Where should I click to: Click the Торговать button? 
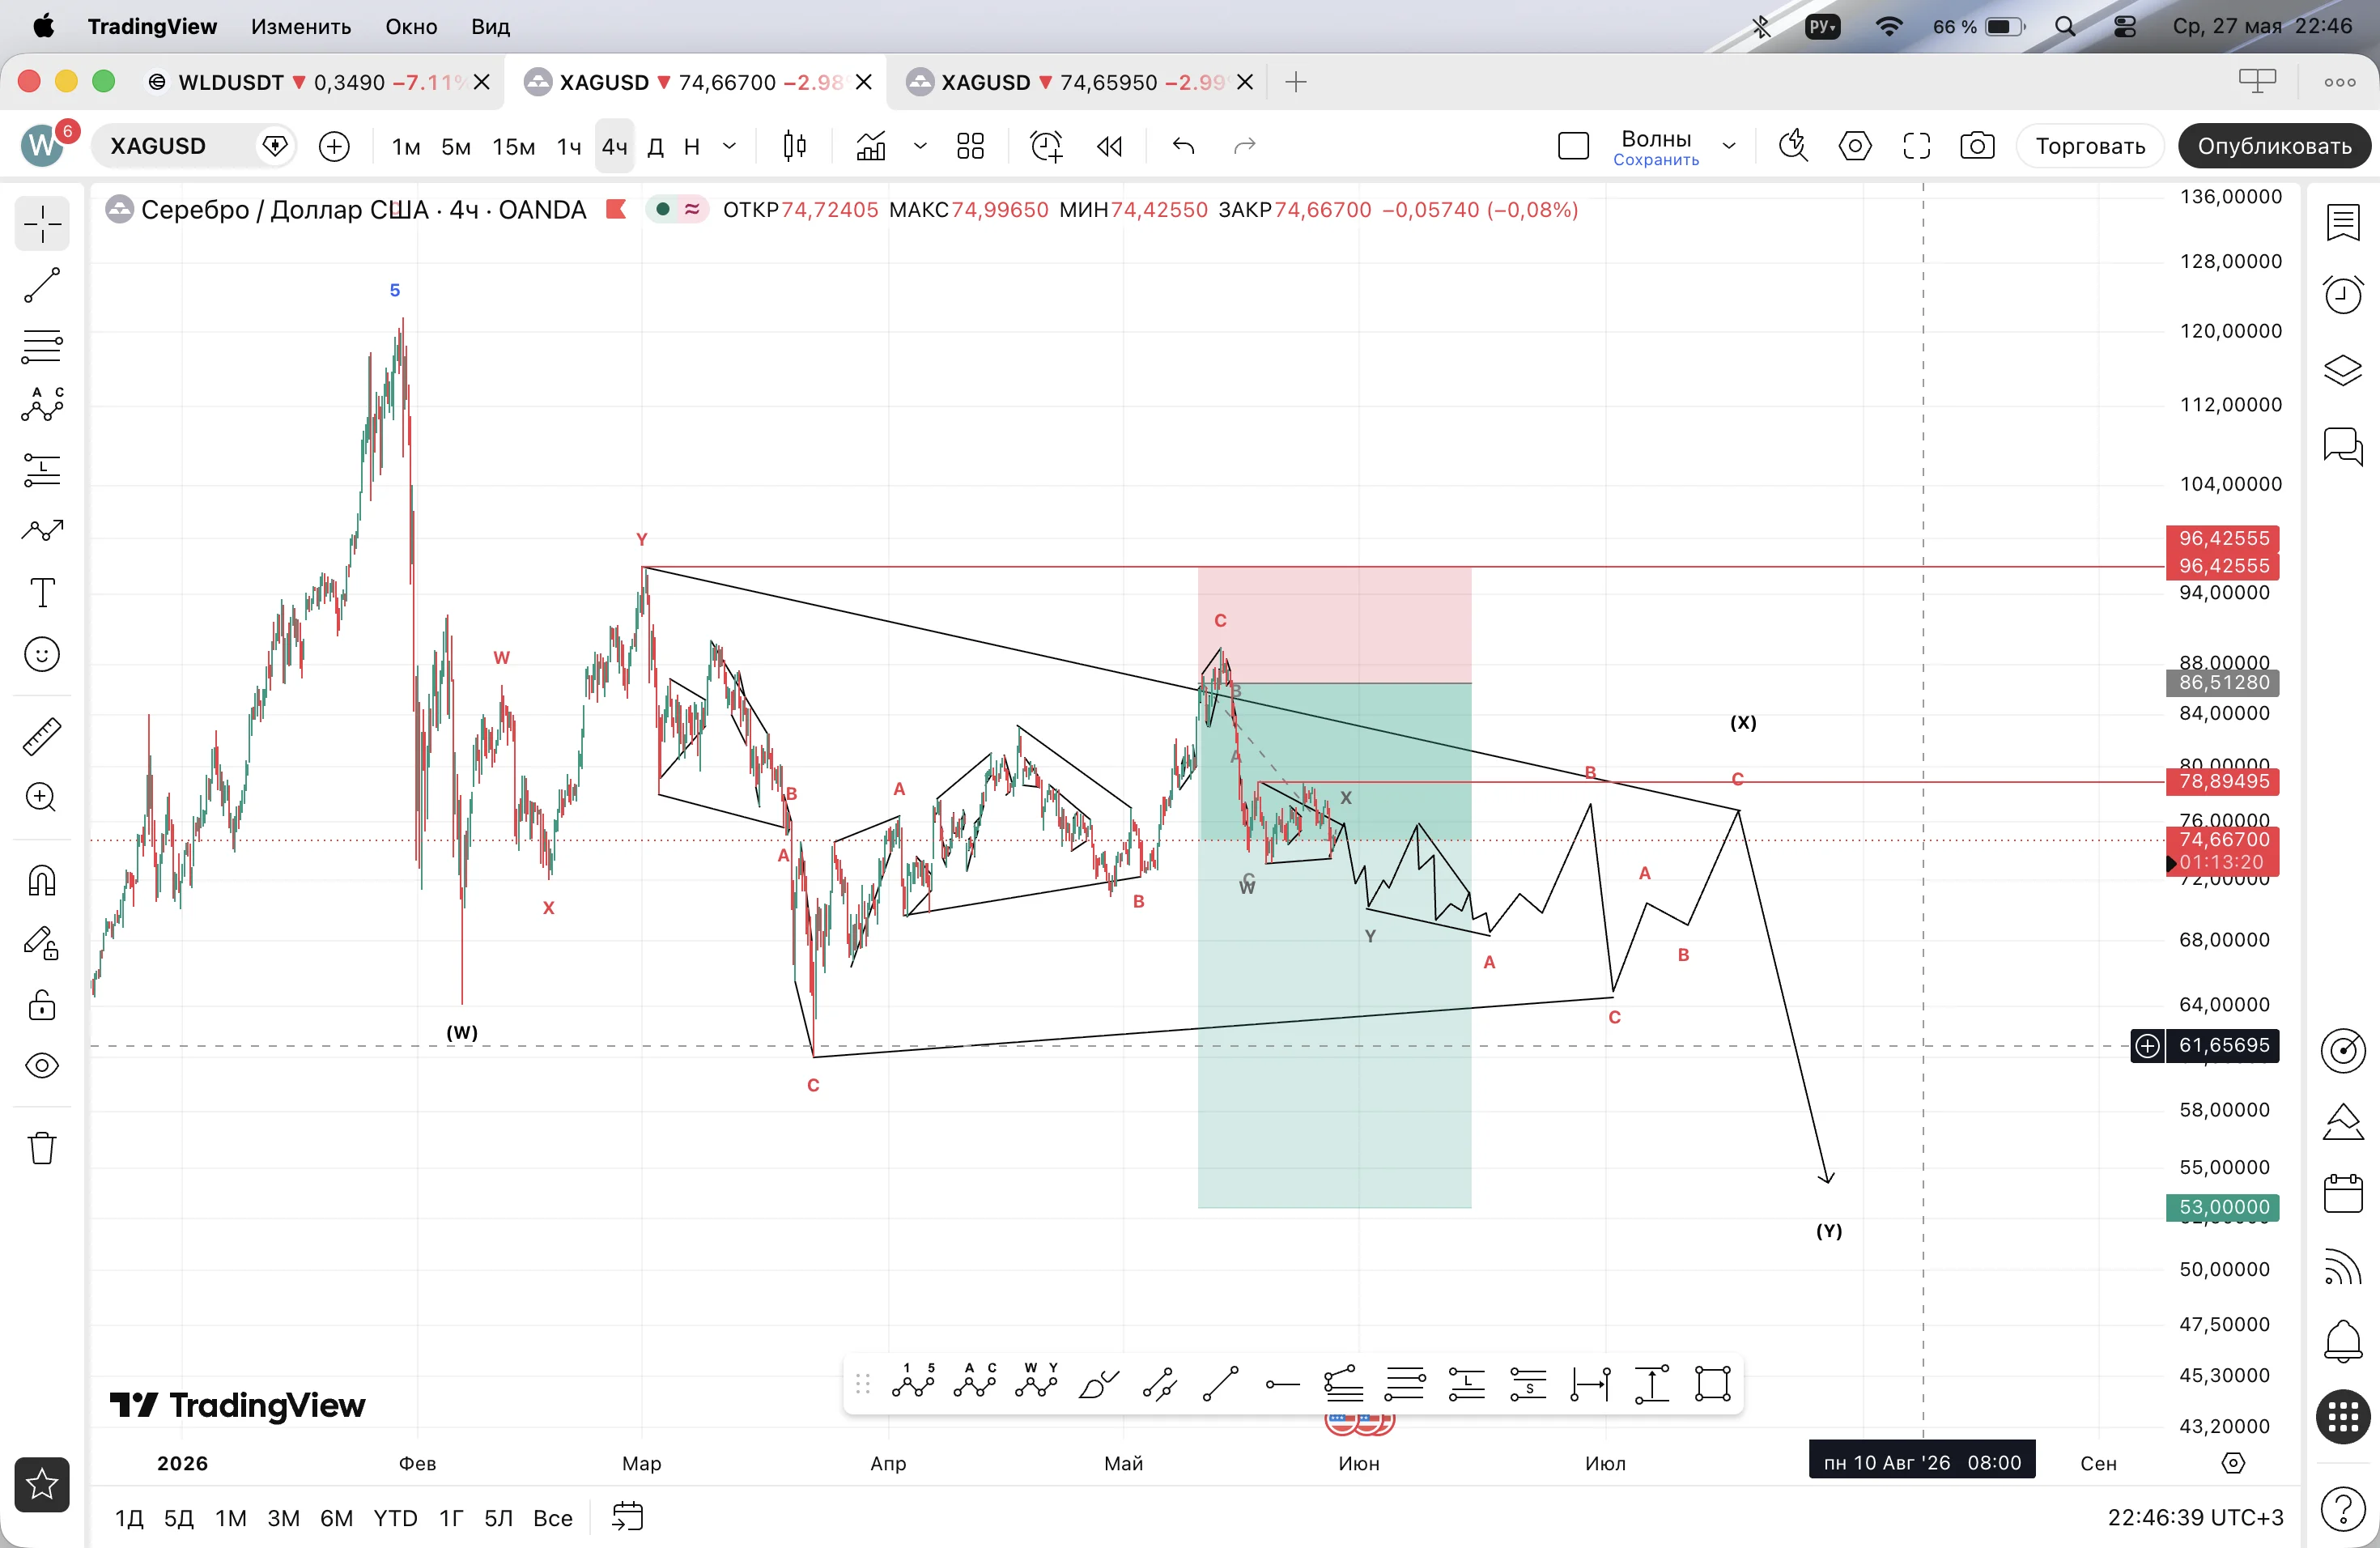tap(2090, 147)
